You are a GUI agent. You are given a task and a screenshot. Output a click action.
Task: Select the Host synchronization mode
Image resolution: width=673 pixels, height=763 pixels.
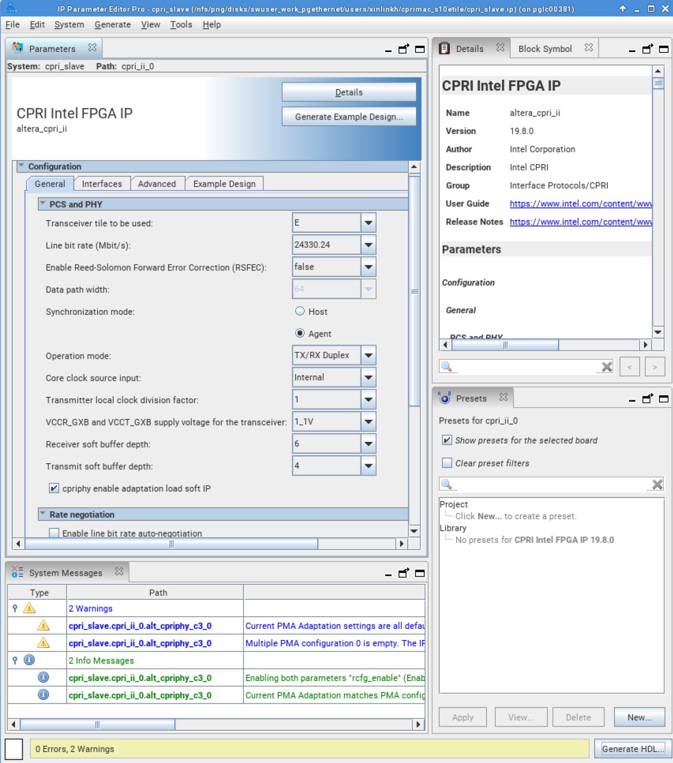[300, 311]
